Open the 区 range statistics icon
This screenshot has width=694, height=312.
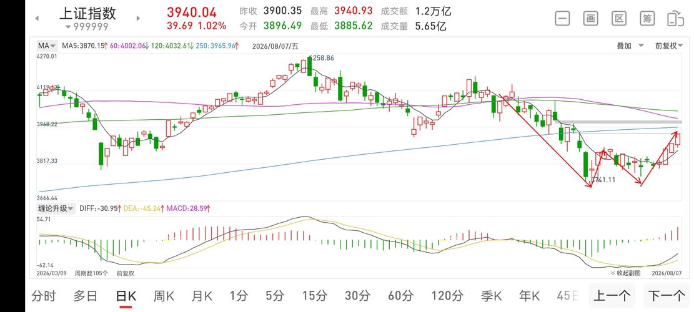pyautogui.click(x=619, y=19)
